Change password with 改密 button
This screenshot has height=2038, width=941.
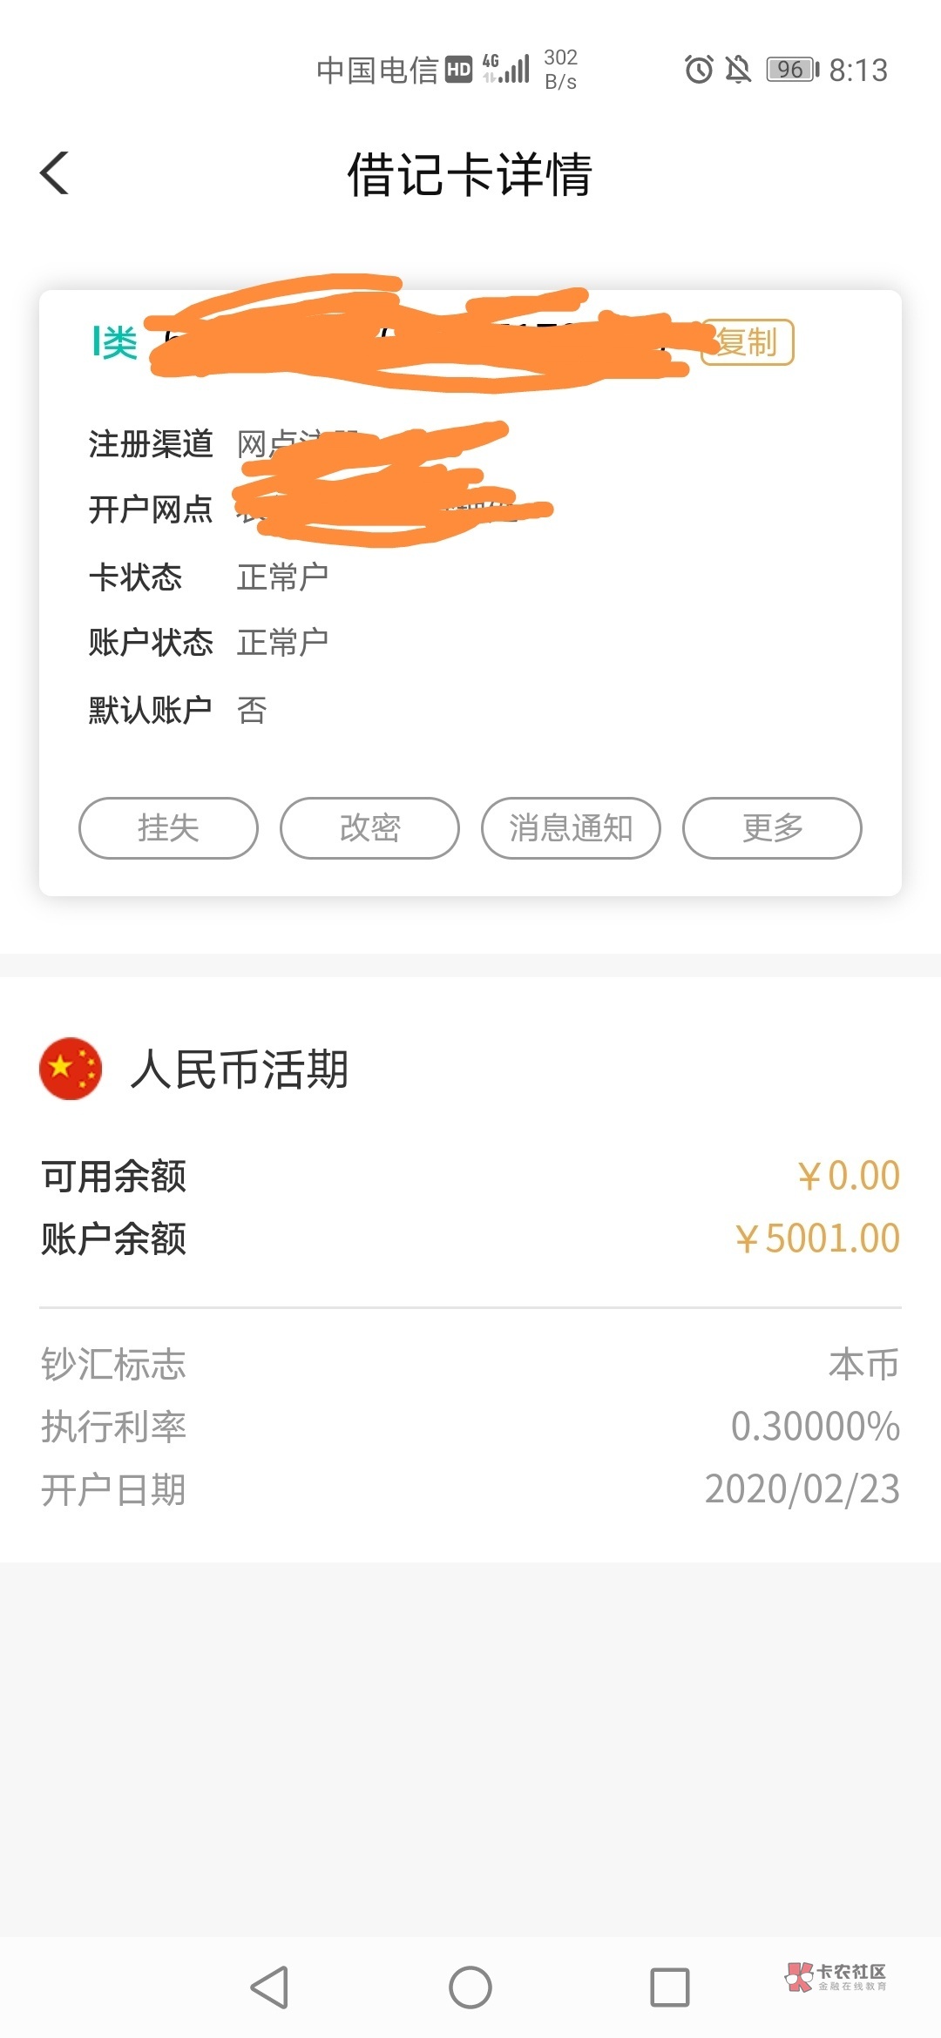[369, 828]
